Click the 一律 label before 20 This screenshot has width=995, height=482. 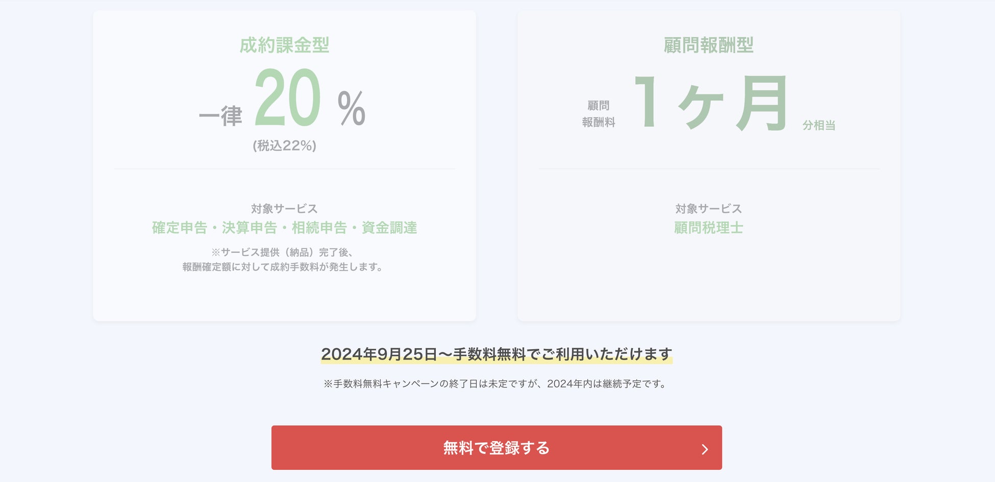220,116
